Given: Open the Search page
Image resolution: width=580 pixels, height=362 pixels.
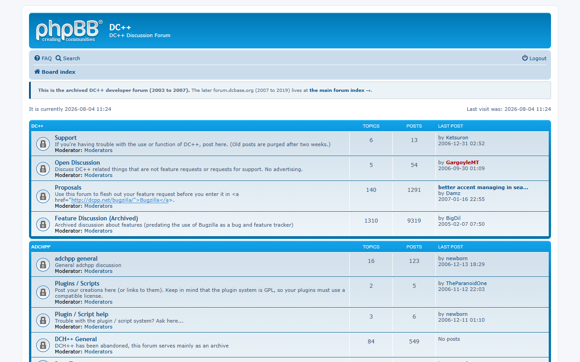Looking at the screenshot, I should [72, 58].
